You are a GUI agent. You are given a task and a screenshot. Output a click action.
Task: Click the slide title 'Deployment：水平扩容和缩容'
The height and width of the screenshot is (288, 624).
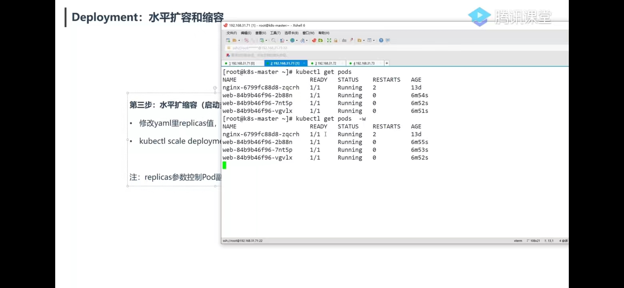coord(147,17)
